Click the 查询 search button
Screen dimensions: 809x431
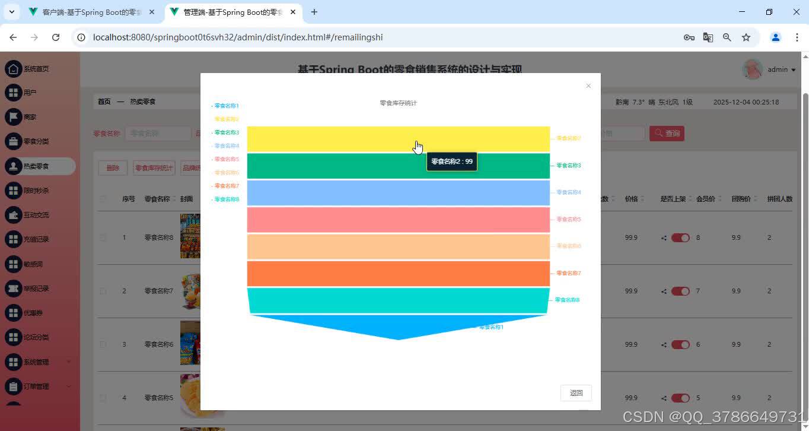pos(667,134)
